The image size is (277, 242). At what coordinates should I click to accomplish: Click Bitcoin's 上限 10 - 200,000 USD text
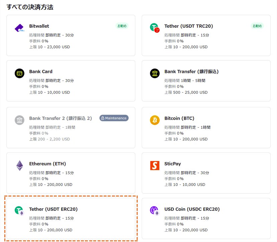186,139
